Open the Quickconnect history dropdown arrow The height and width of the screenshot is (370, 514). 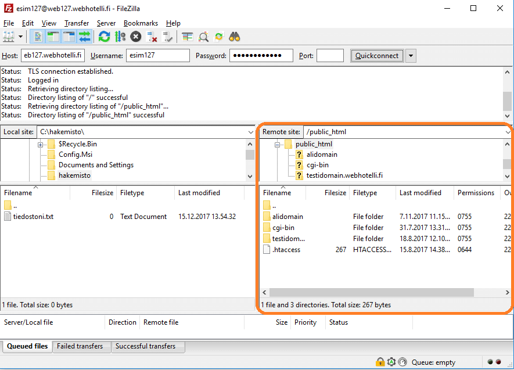coord(411,56)
